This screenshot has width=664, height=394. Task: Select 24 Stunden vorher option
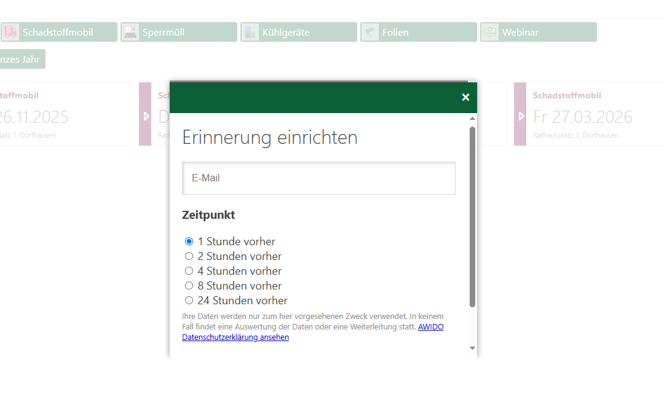tap(189, 301)
